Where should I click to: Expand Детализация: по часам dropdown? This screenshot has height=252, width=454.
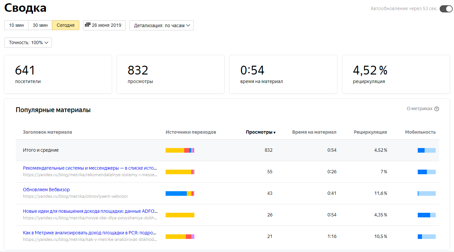[x=161, y=25]
